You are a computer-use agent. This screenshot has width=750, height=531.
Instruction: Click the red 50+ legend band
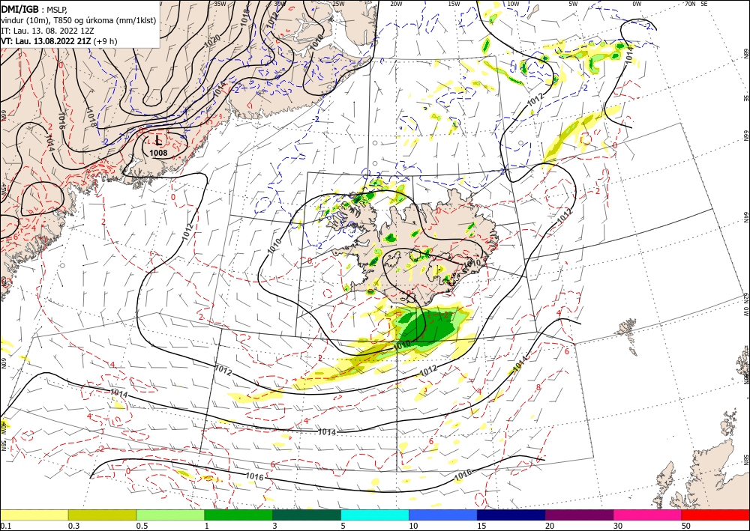coord(715,515)
